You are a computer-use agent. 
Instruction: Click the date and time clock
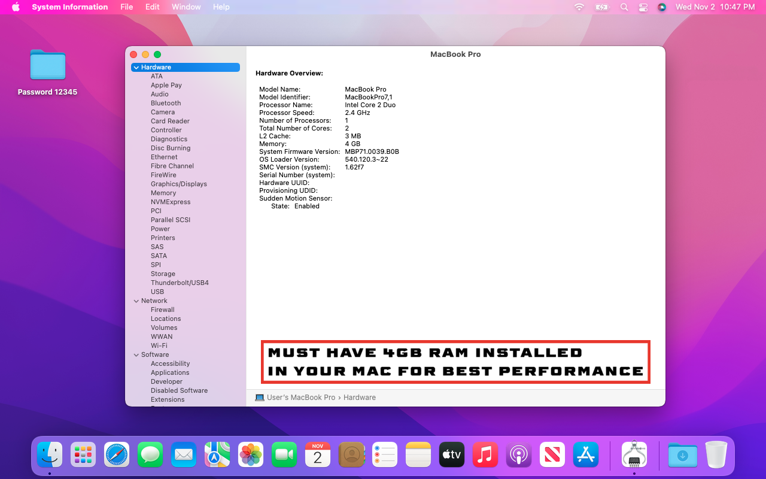click(x=715, y=7)
